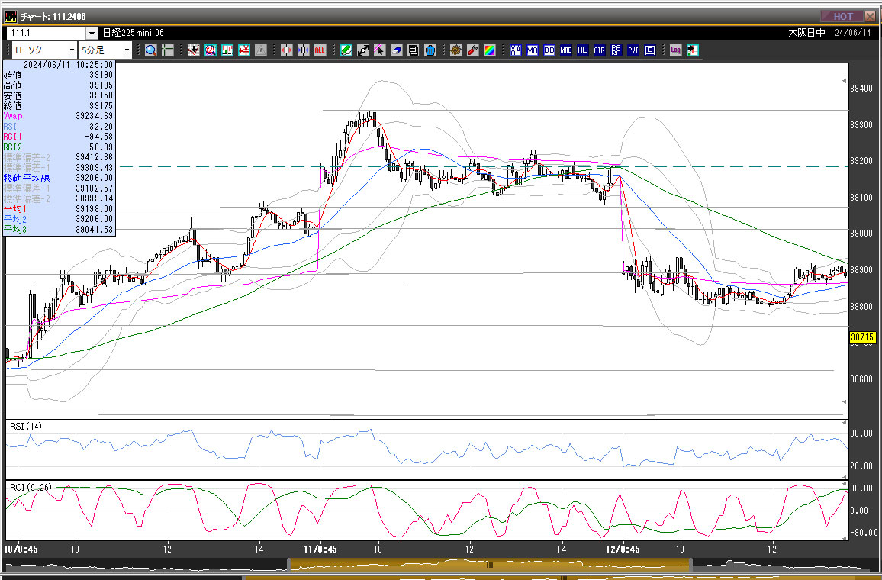Click the 12/8:45 time axis label
Viewport: 882px width, 580px height.
623,549
